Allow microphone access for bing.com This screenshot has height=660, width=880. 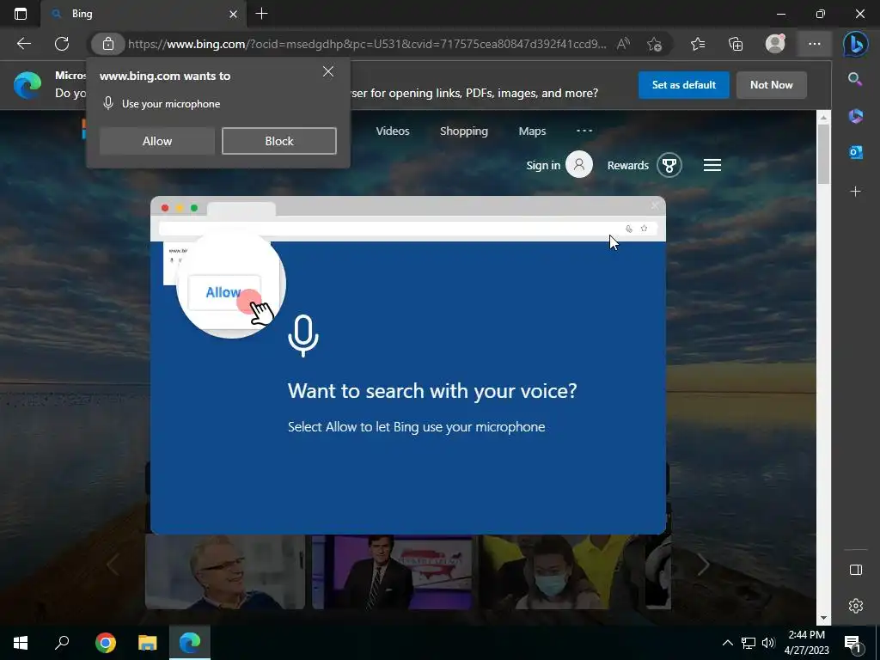157,141
